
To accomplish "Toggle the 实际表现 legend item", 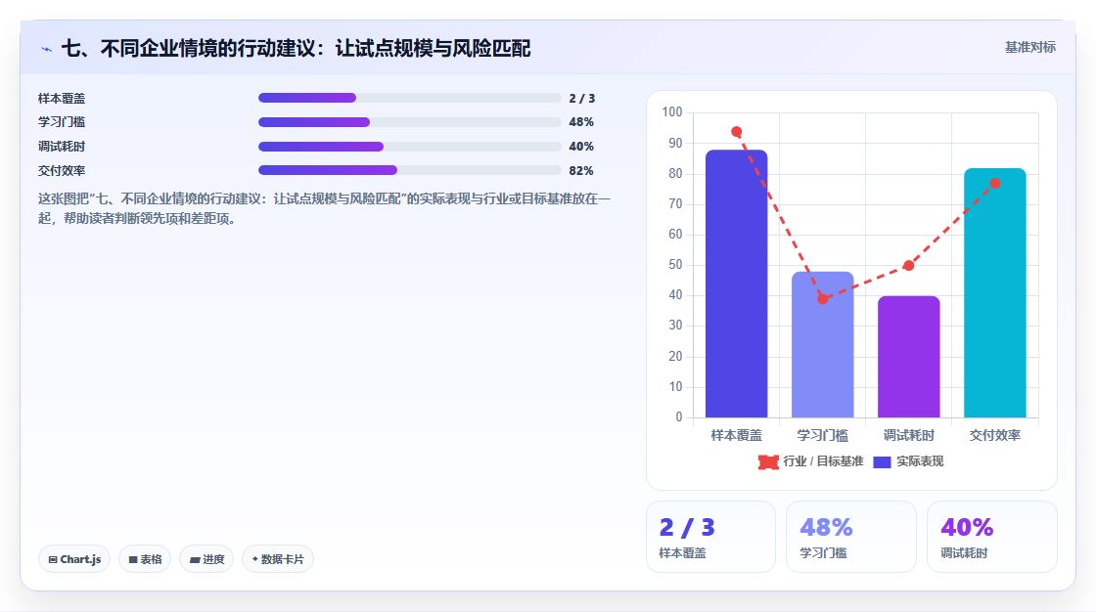I will [909, 461].
